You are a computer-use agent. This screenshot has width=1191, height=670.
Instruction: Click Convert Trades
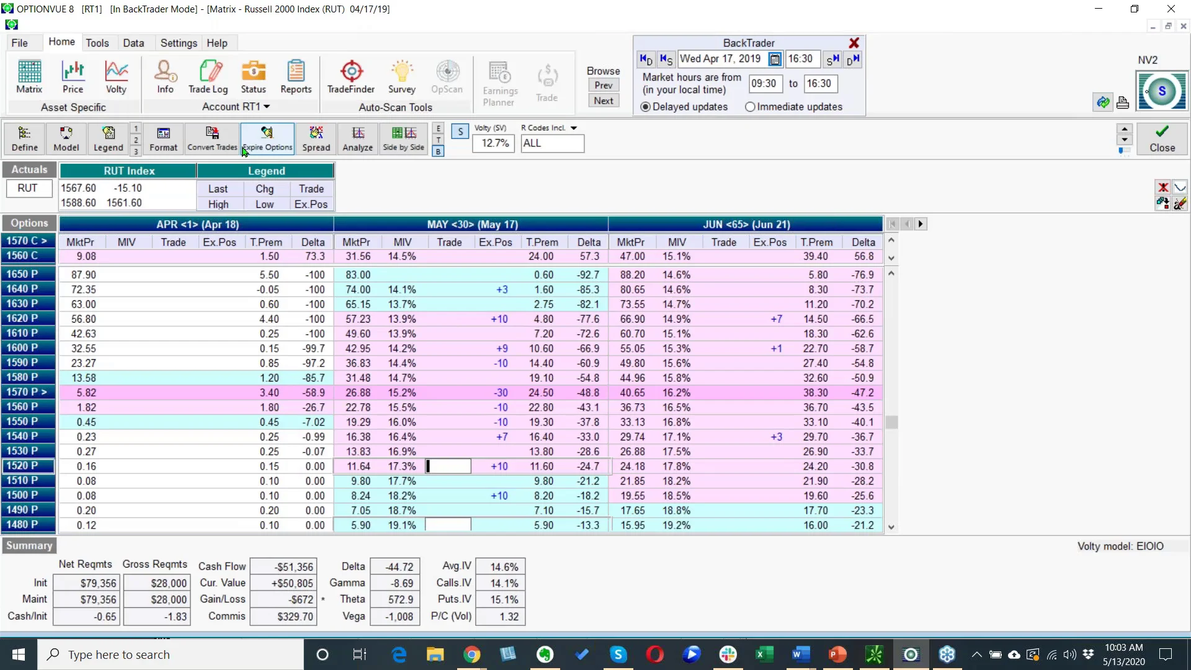(x=212, y=139)
